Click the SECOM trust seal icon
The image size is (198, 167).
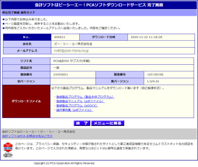coord(8,150)
